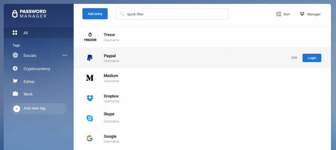The width and height of the screenshot is (336, 150).
Task: Focus the Quick filter search field
Action: [172, 14]
